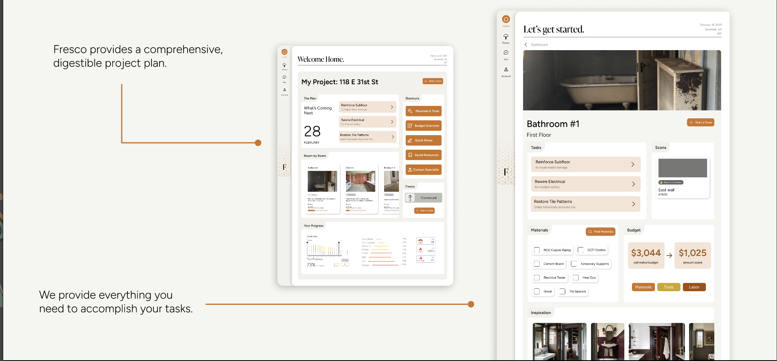Click pencil icon of Quick Notes shortcut
Screen dimensions: 777x361
pyautogui.click(x=410, y=140)
